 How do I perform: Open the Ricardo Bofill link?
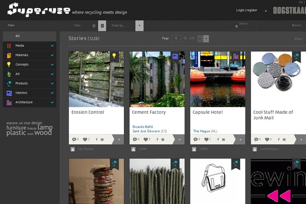click(x=143, y=126)
